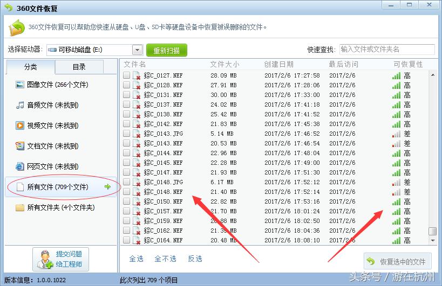
Task: Click the file list scroll down arrow
Action: tap(433, 240)
